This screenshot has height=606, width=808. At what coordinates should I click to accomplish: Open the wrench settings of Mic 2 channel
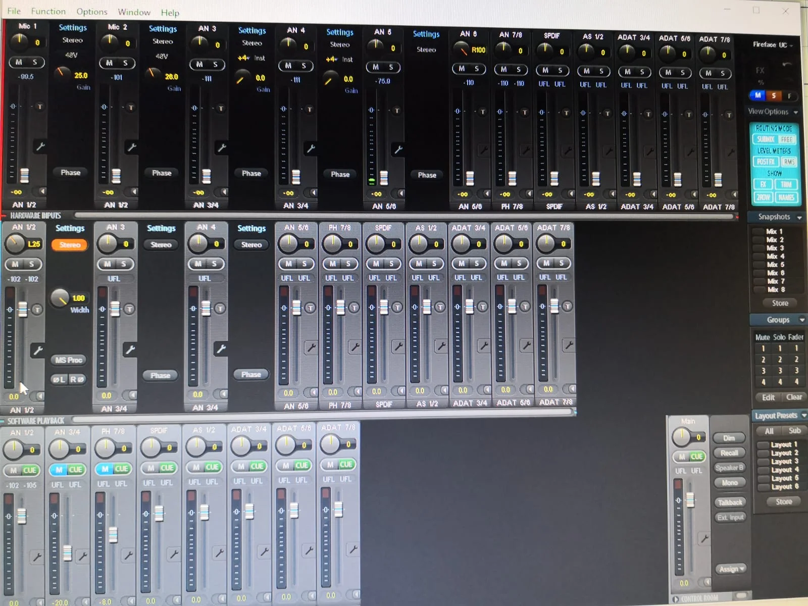pyautogui.click(x=131, y=147)
